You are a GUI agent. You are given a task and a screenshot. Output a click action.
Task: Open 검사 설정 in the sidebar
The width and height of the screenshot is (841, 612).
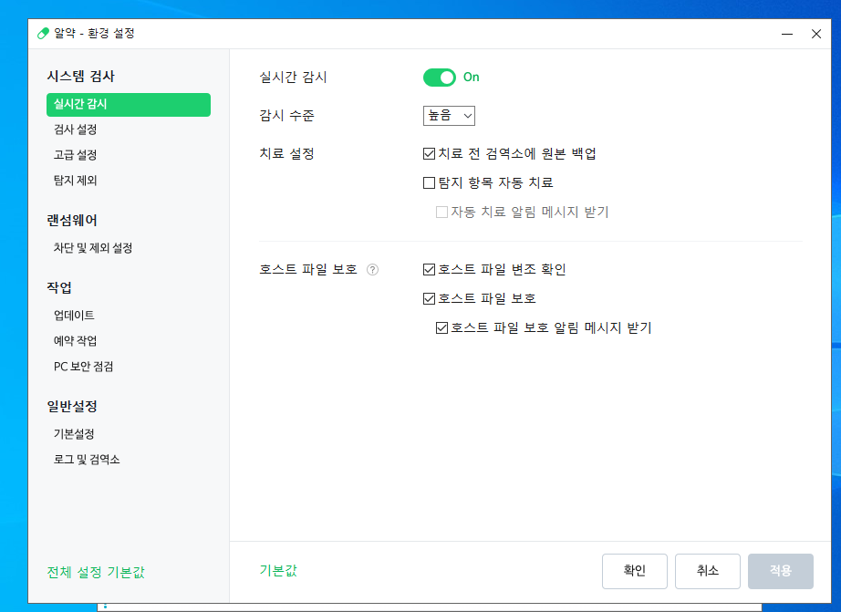click(x=75, y=130)
